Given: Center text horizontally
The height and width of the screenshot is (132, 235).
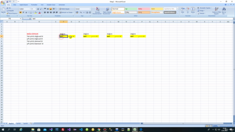Looking at the screenshot, I should (x=48, y=12).
